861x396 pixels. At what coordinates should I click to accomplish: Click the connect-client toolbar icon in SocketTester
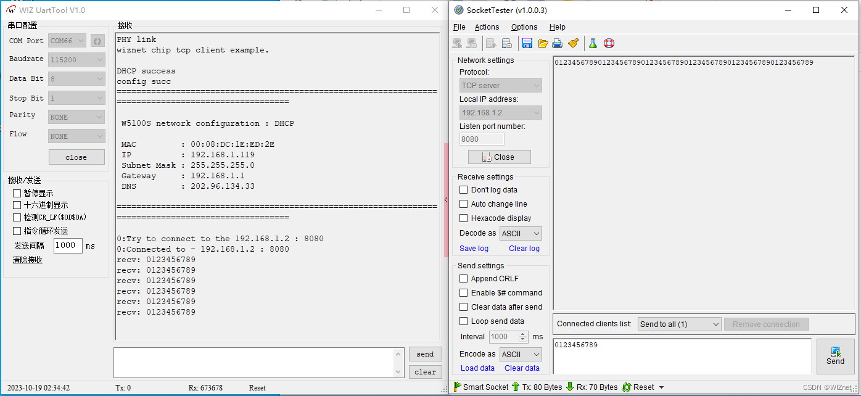click(457, 43)
